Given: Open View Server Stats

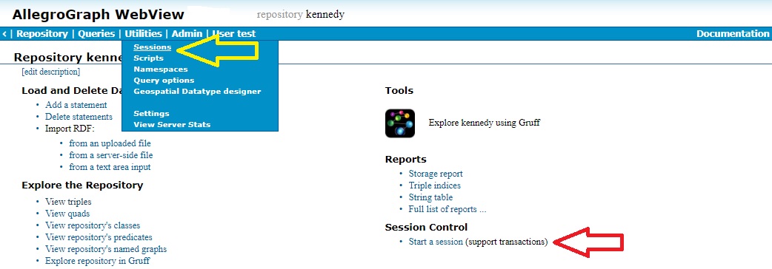Looking at the screenshot, I should point(172,125).
